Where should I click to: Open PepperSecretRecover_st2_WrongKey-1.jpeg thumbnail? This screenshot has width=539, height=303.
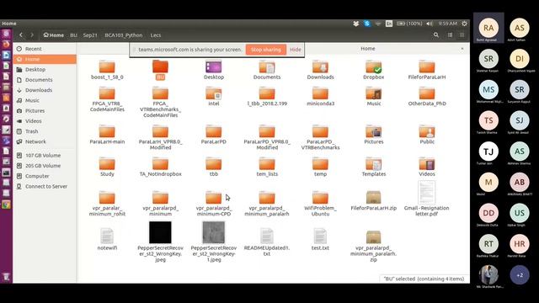pyautogui.click(x=213, y=232)
